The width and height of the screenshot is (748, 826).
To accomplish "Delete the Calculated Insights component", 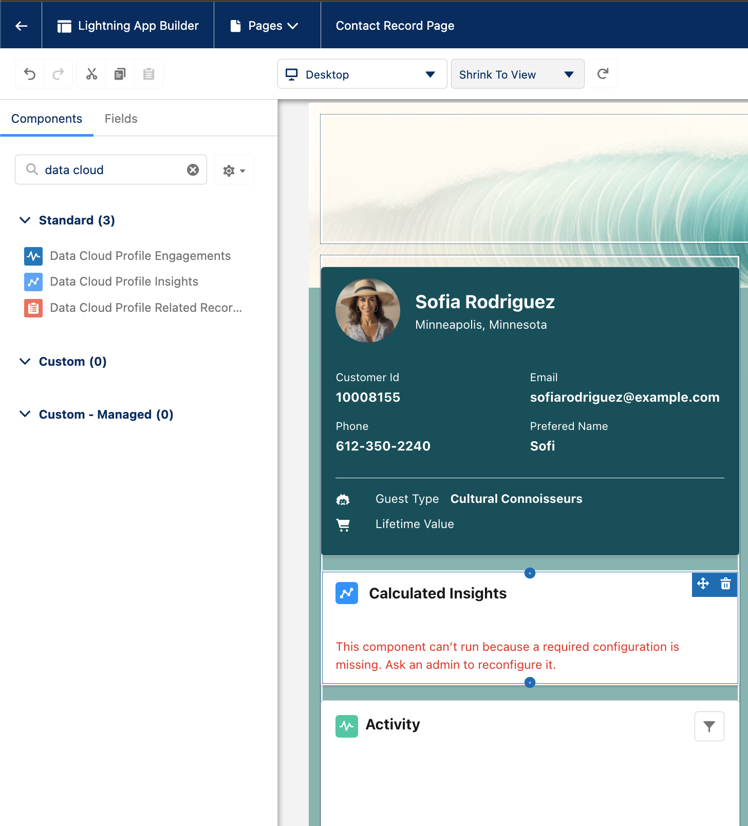I will pos(725,584).
